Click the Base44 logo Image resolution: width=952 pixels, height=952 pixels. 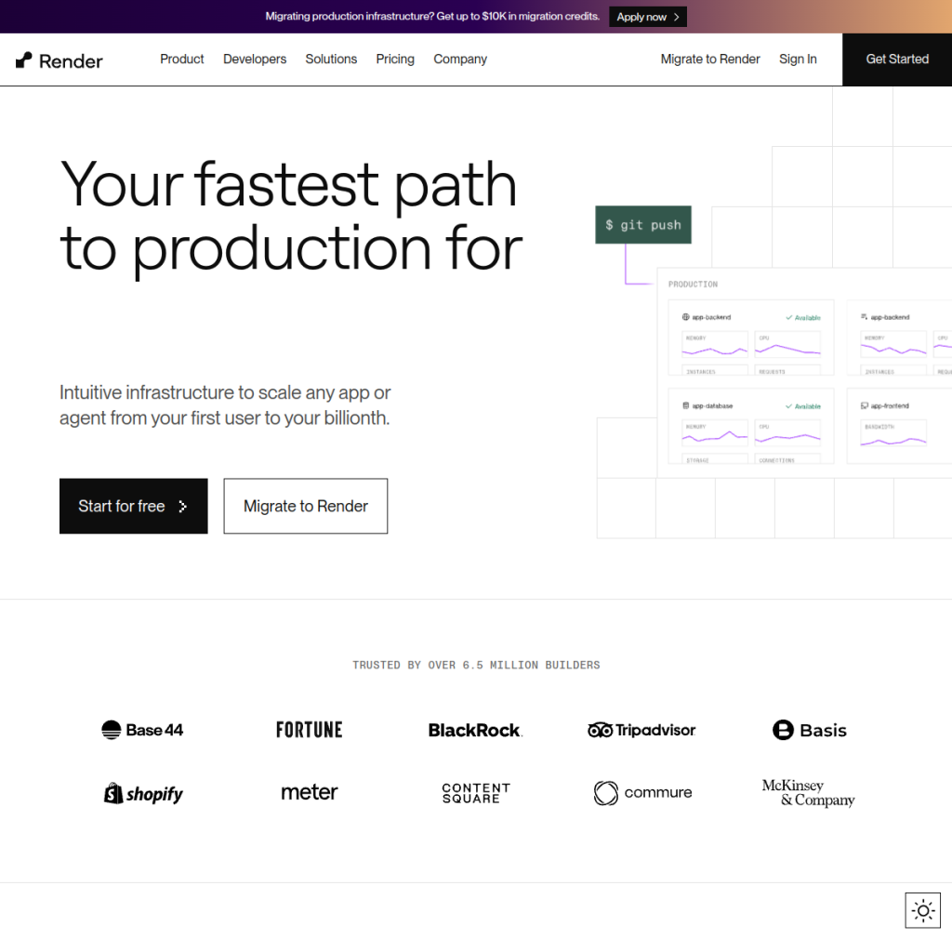click(142, 729)
